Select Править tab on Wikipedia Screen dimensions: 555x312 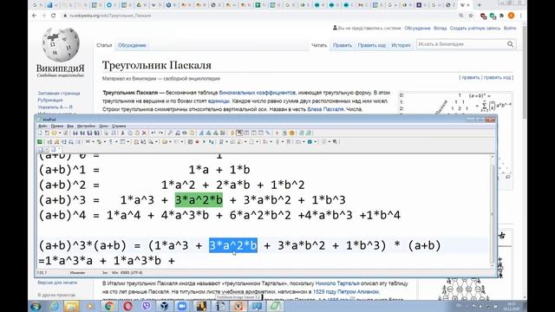pyautogui.click(x=342, y=45)
